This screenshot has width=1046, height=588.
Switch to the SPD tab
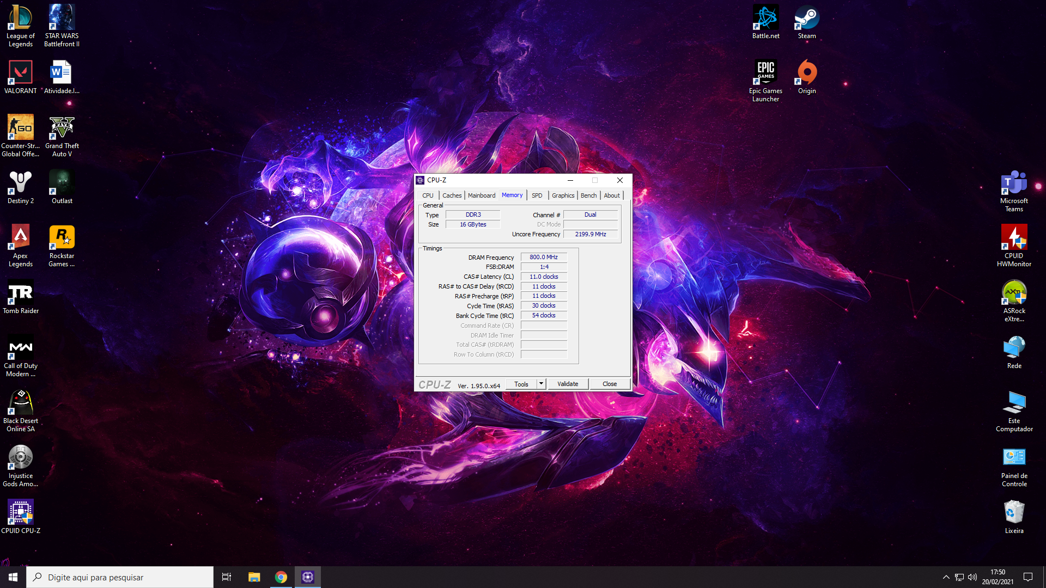coord(537,195)
